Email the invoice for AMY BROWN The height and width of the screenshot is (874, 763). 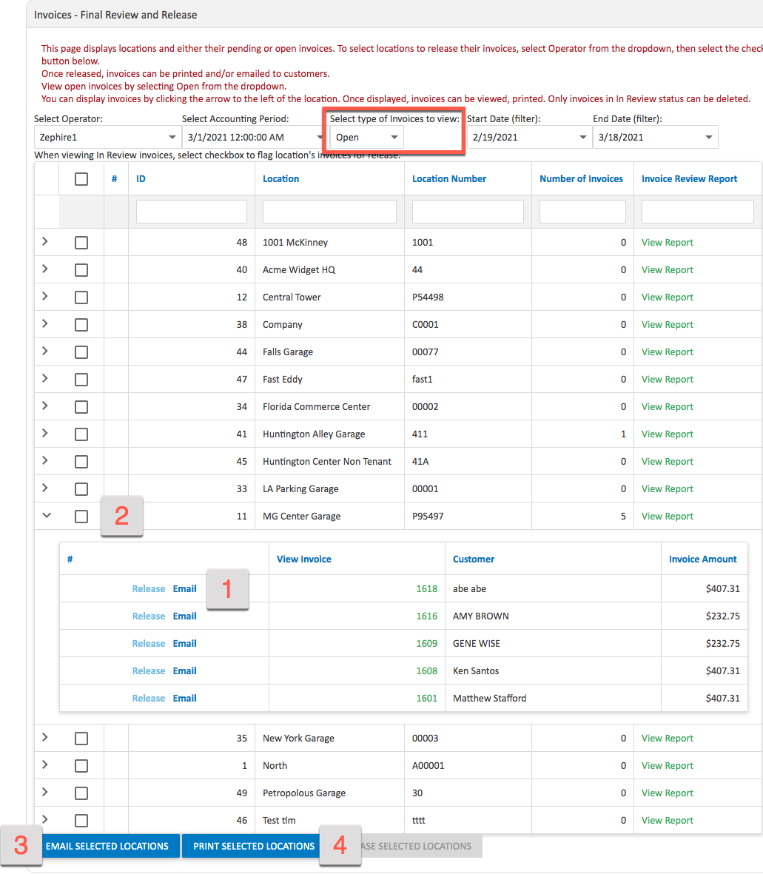[x=184, y=616]
